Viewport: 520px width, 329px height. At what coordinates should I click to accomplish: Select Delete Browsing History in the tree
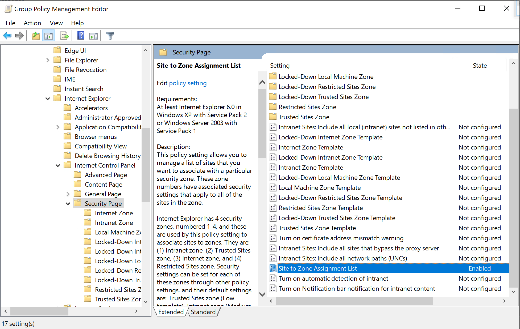click(x=108, y=156)
